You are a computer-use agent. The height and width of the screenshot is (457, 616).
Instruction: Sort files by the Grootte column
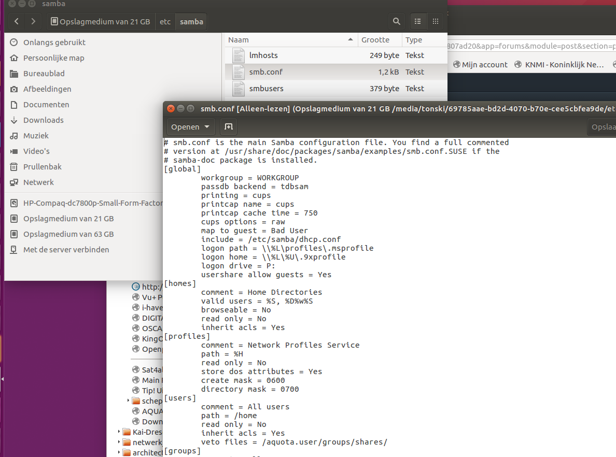coord(375,40)
